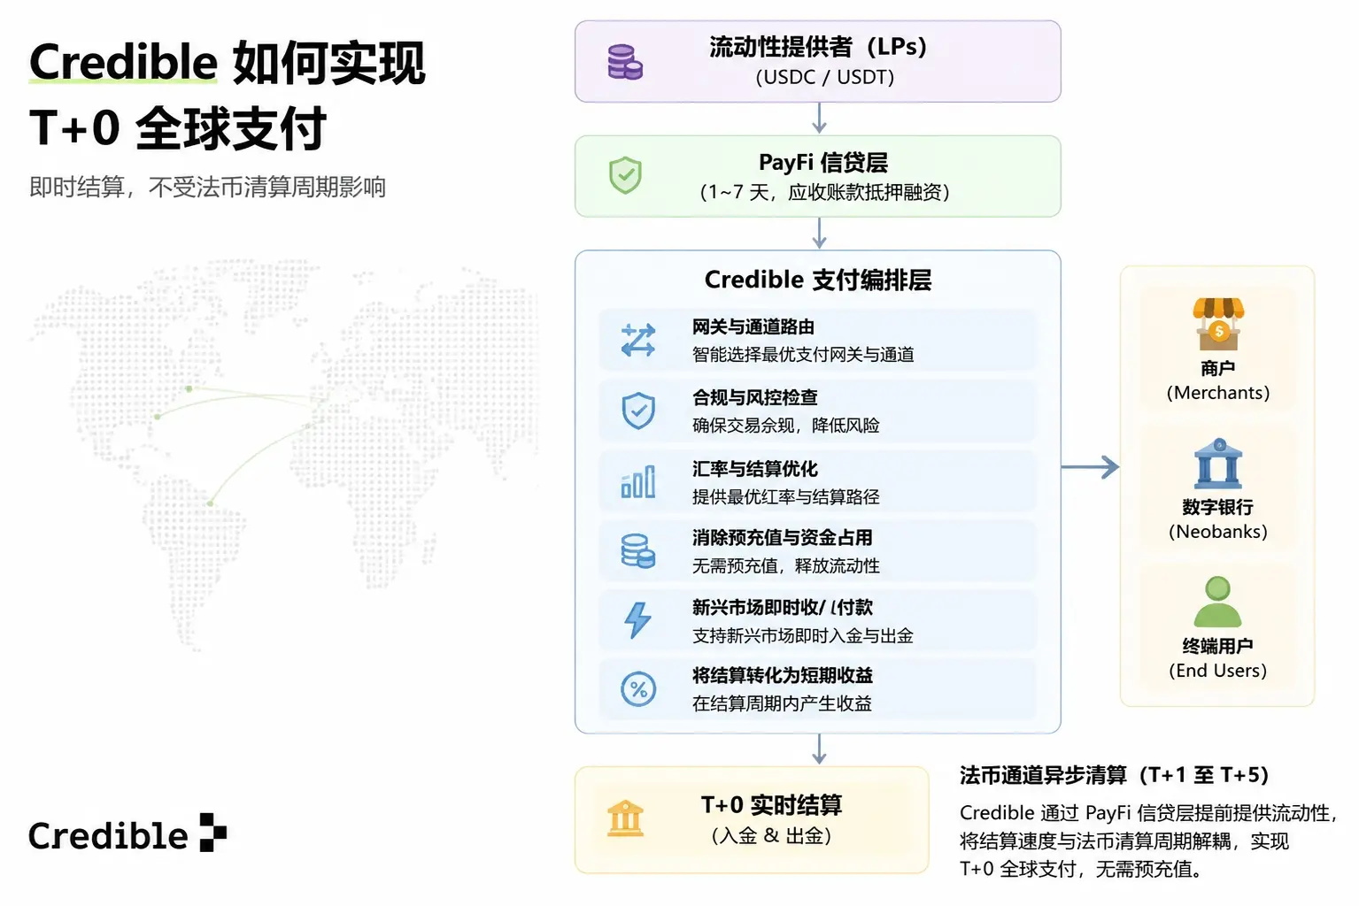Click the '(USDC / USDT)' label
Image resolution: width=1359 pixels, height=906 pixels.
point(825,77)
